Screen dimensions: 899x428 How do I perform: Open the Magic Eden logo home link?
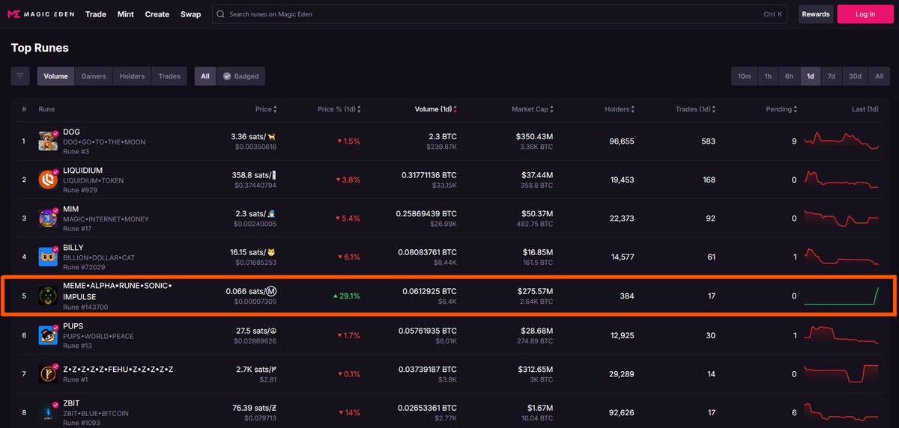41,14
